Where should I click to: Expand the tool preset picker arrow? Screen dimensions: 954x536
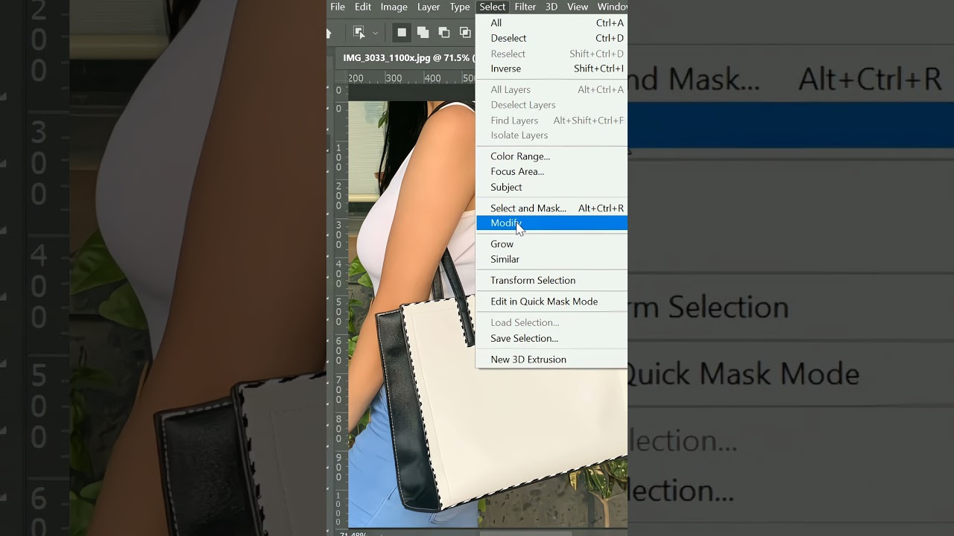click(375, 33)
